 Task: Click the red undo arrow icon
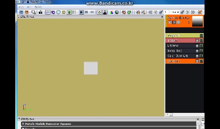[x=124, y=12]
